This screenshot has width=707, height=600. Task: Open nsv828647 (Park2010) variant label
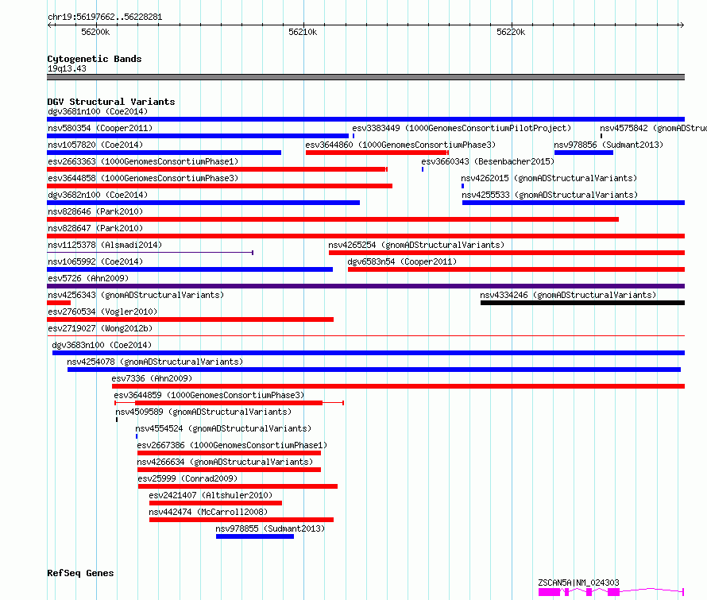coord(95,228)
